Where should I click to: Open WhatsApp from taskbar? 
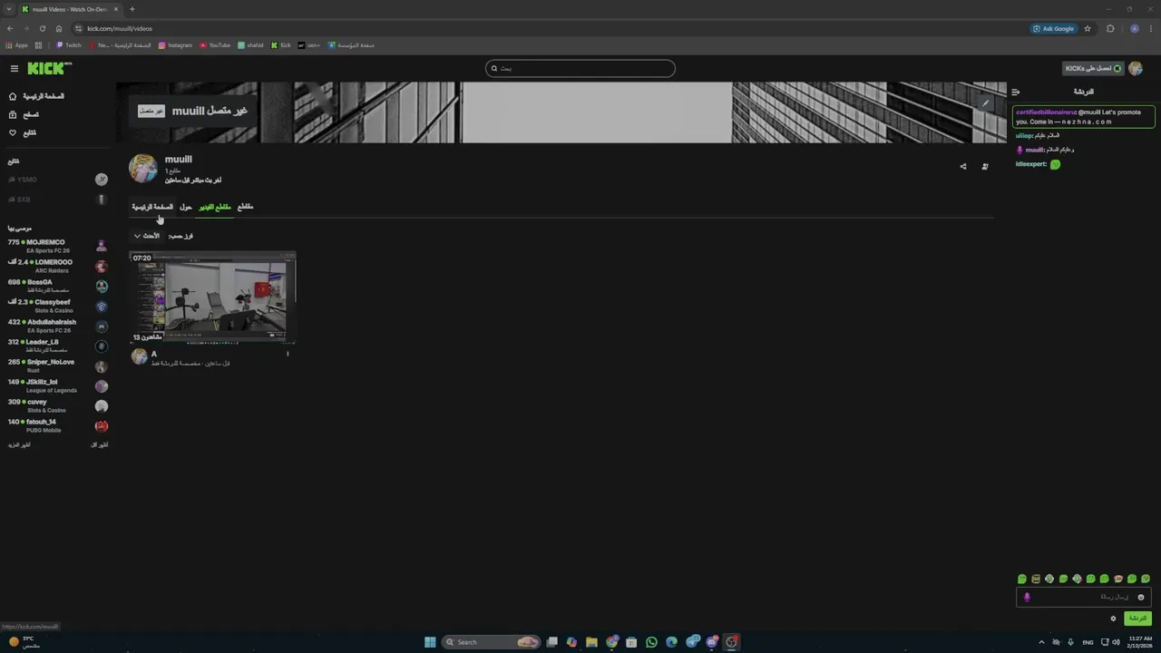[x=651, y=642]
